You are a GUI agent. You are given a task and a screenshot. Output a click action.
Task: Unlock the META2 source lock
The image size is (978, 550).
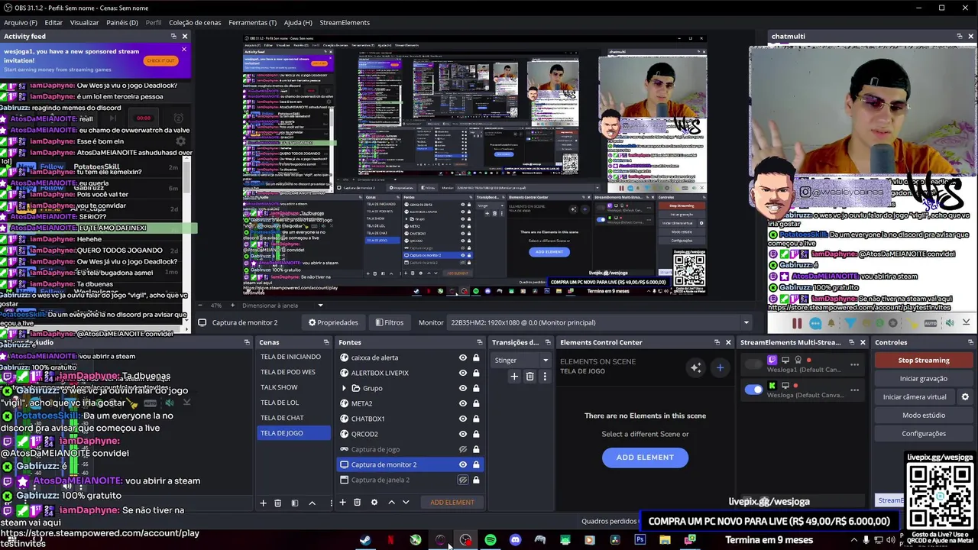point(476,403)
